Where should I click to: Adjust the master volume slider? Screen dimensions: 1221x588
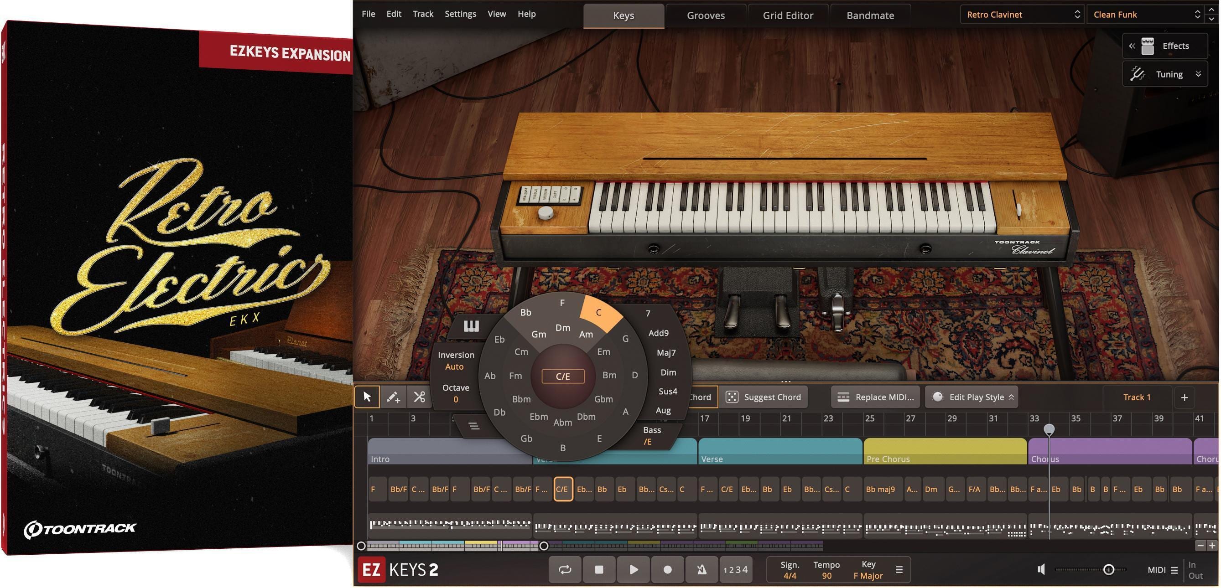tap(1109, 569)
